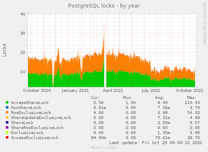Click the October 2020 x-axis label
Screen dimensions: 208x152
click(x=37, y=91)
